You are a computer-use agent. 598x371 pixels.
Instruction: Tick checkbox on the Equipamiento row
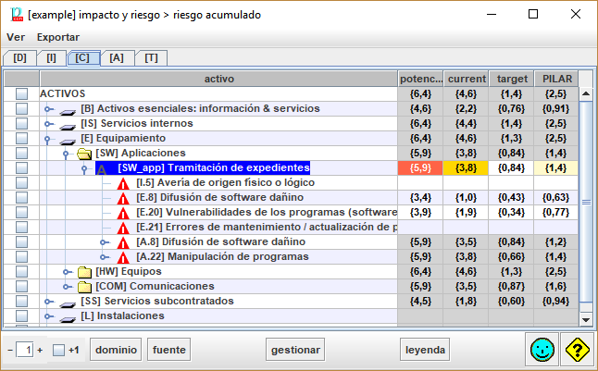(21, 139)
